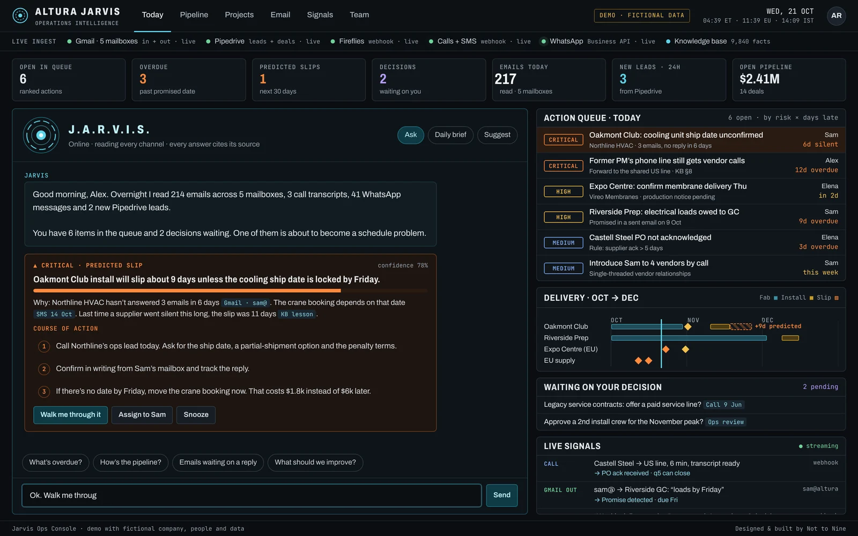
Task: Click the J.A.R.V.I.S. radar avatar icon
Action: 41,135
